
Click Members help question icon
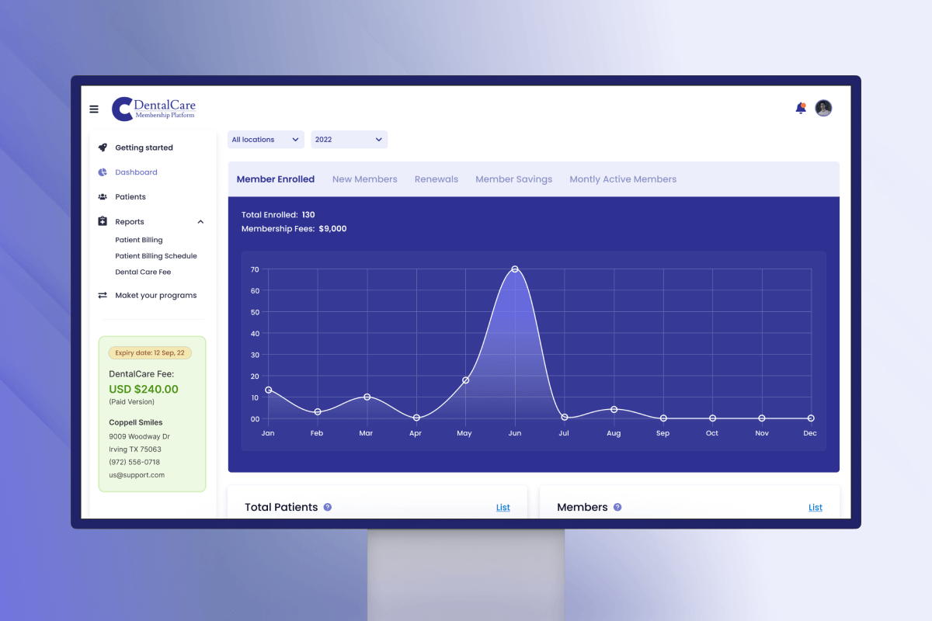point(617,507)
